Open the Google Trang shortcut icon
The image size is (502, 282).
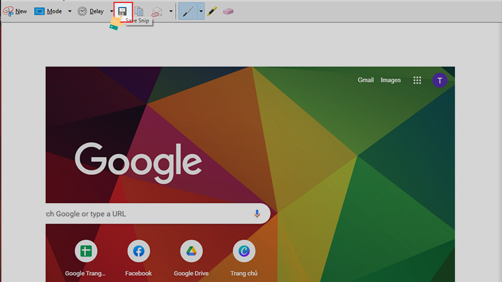pos(86,251)
